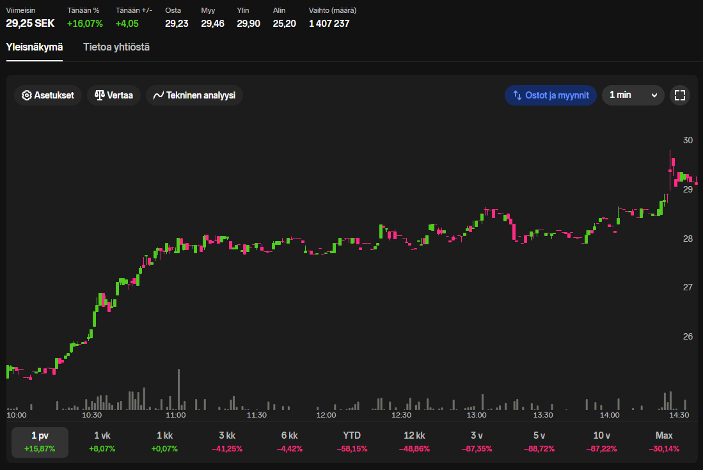Switch to Tietoa yhtiöstä tab
The width and height of the screenshot is (703, 470).
click(116, 47)
